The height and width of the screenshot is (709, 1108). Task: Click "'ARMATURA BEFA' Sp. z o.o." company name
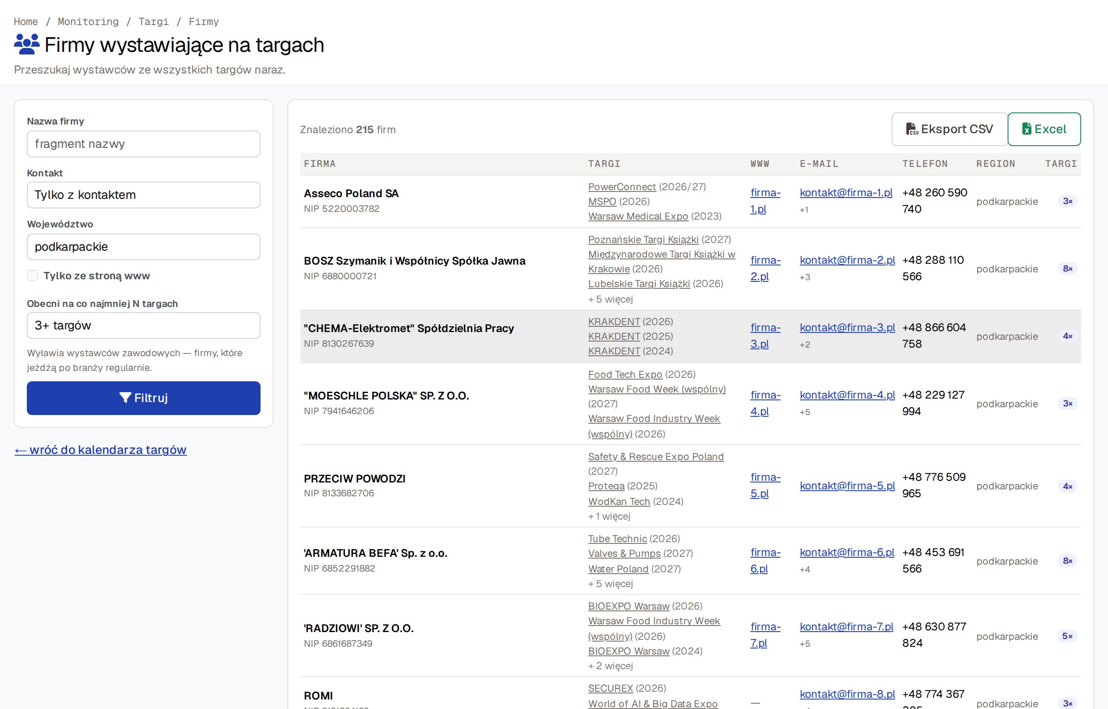(x=376, y=553)
